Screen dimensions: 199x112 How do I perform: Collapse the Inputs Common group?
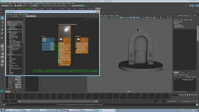8,32
